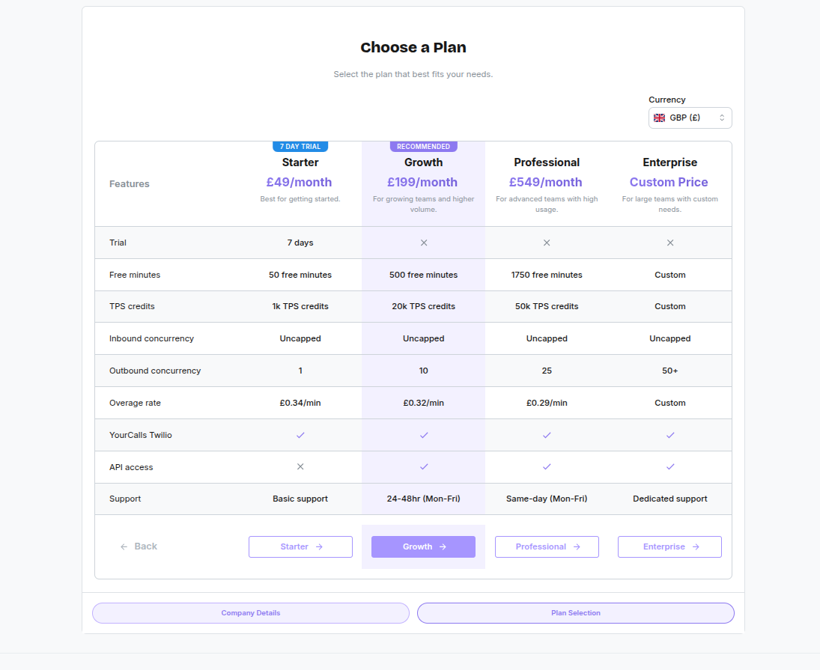Click YourCalls Twilio checkmark for Growth

(424, 435)
